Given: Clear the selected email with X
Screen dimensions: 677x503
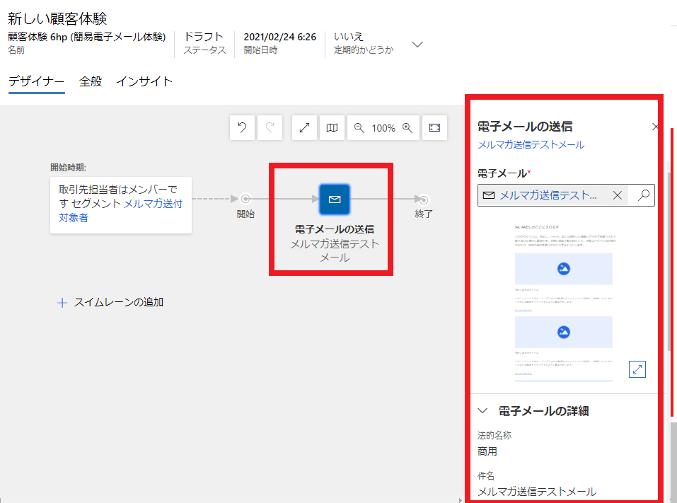Looking at the screenshot, I should [617, 195].
